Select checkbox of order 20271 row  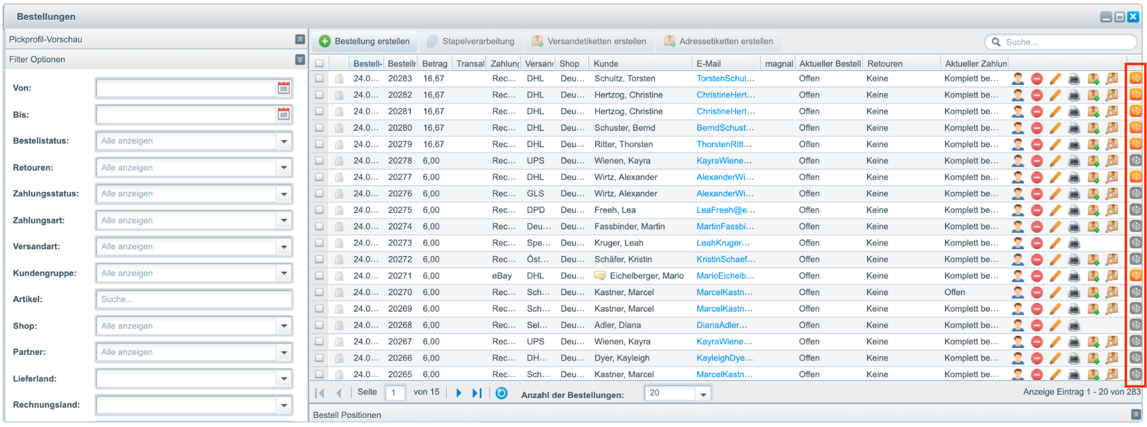(319, 276)
